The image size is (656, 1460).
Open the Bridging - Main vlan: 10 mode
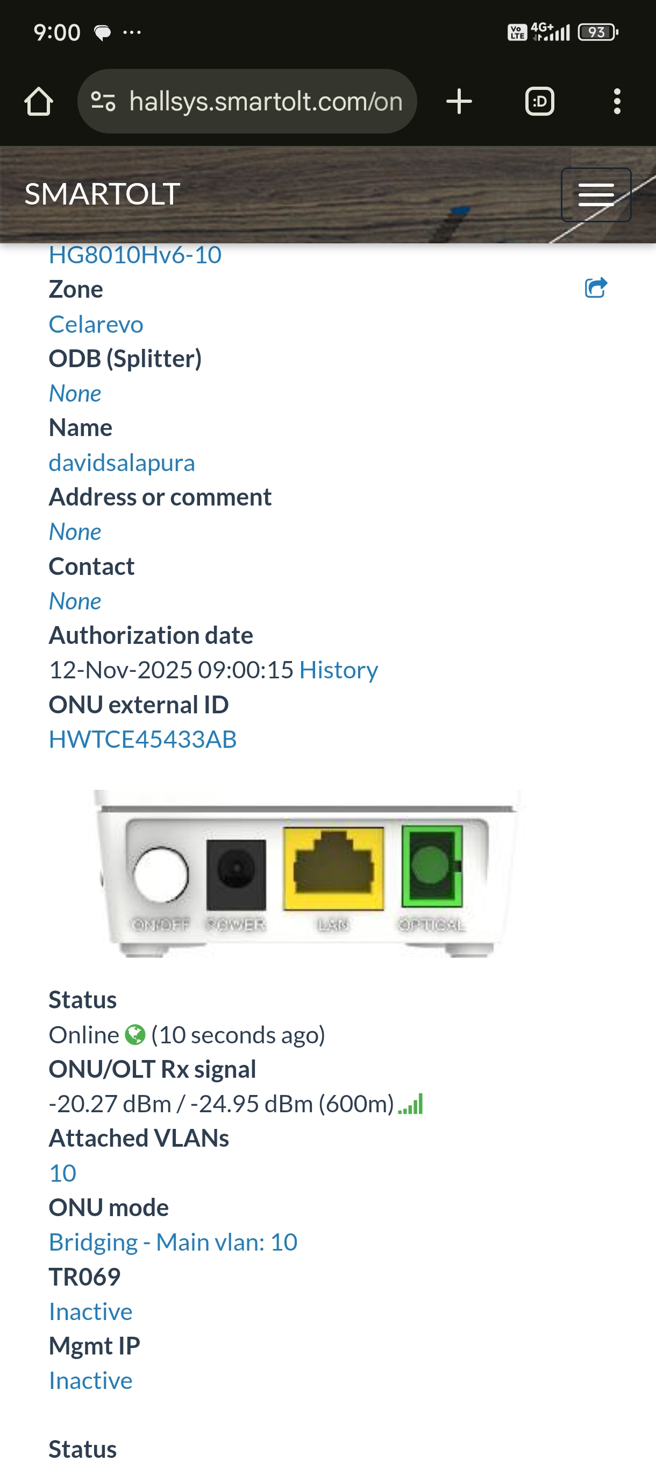pyautogui.click(x=173, y=1242)
